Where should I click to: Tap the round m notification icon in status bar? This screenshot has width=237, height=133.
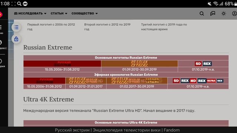[25, 4]
